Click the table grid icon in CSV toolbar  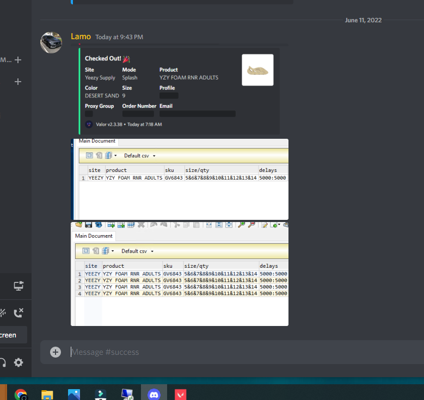click(x=131, y=225)
